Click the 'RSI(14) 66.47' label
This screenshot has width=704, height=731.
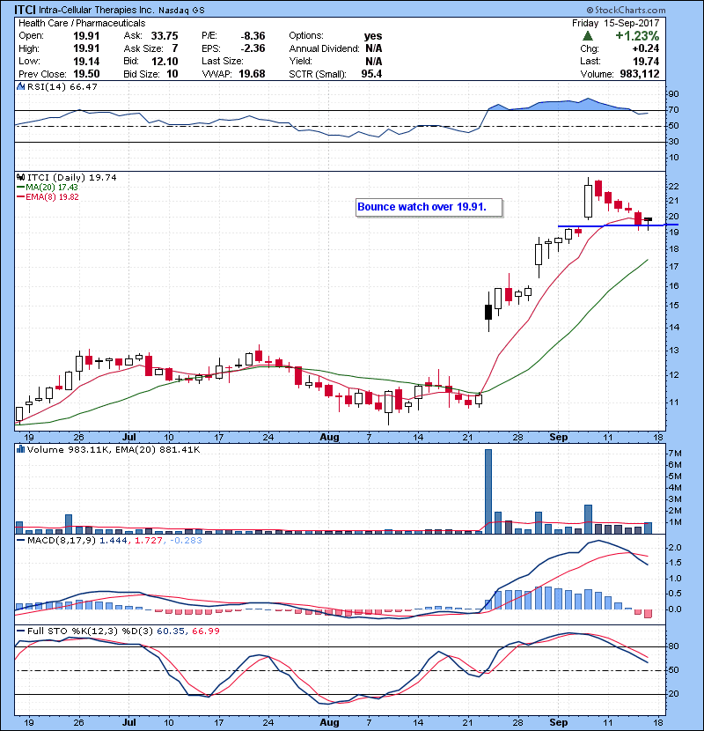point(62,86)
